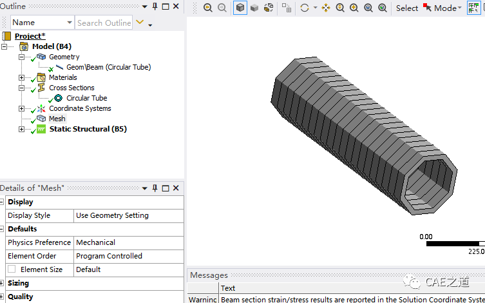Click the Zoom to selection icon
Screen dimensions: 485x303
(383, 8)
